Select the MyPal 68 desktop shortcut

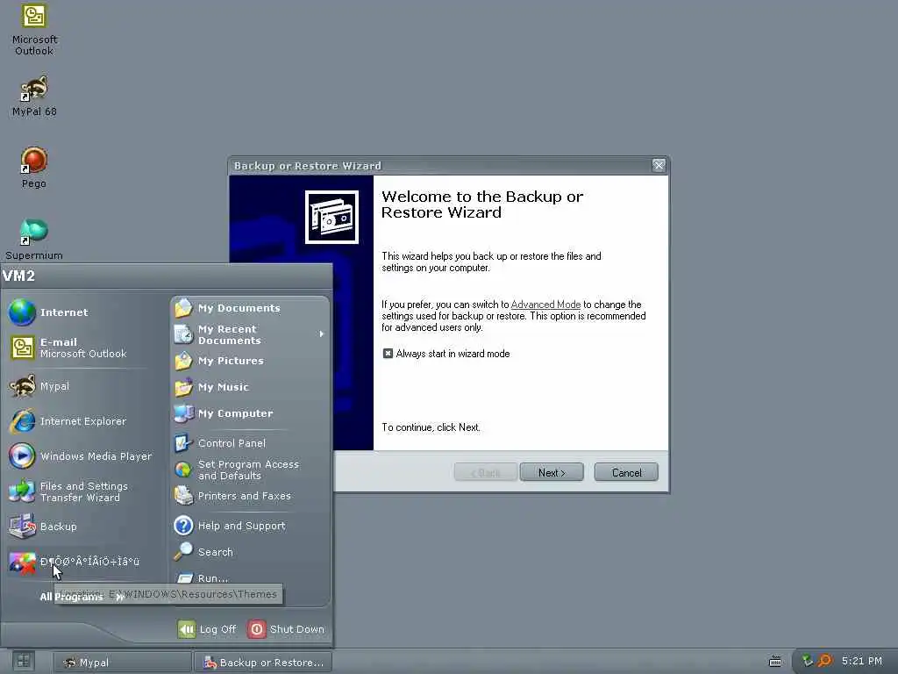point(34,96)
